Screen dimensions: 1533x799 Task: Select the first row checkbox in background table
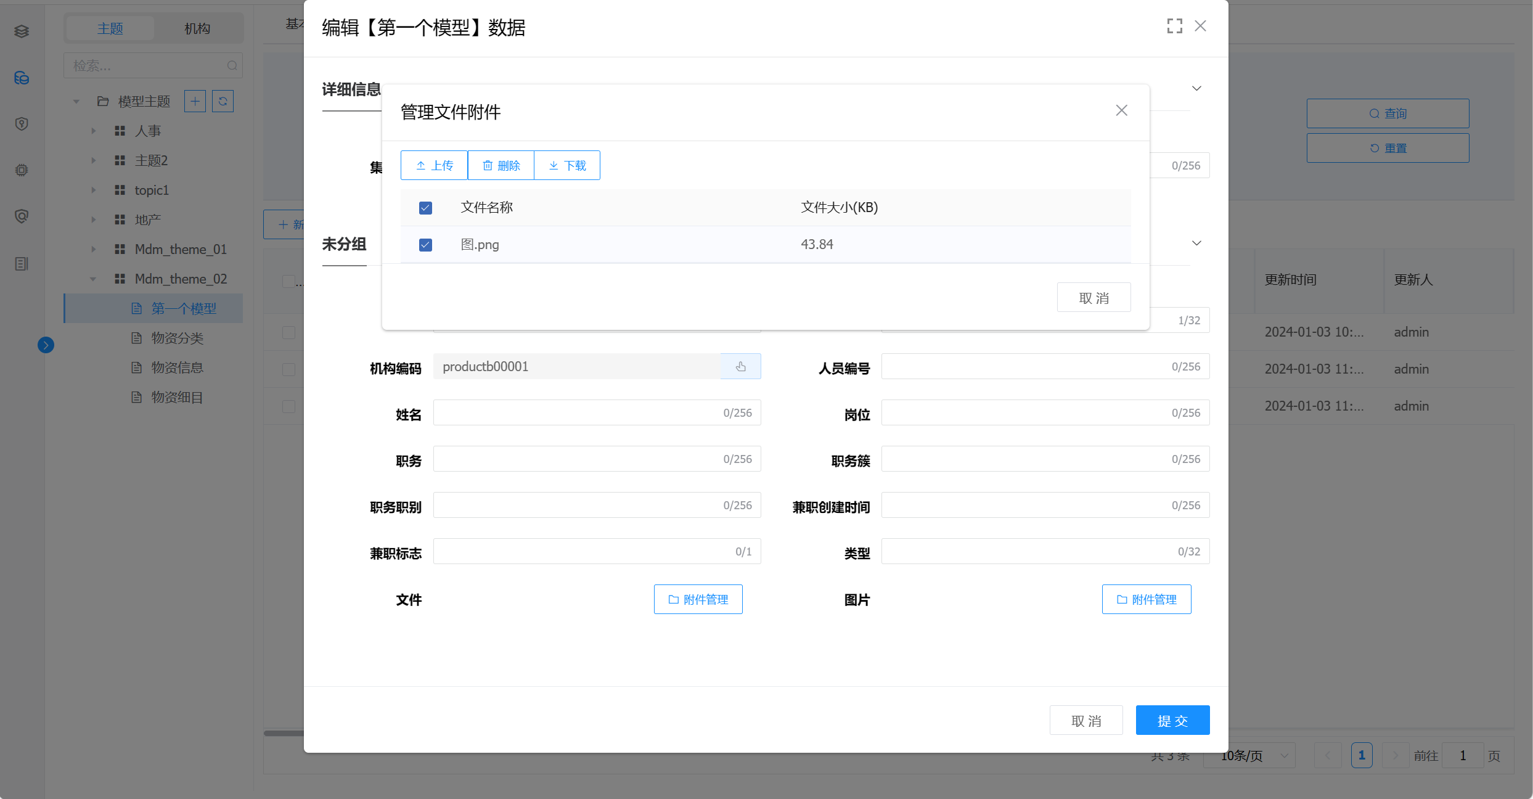coord(288,332)
